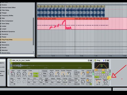Screen dimensions: 127x95
Task: Click the browser list vertical scrollbar
Action: pos(33,31)
